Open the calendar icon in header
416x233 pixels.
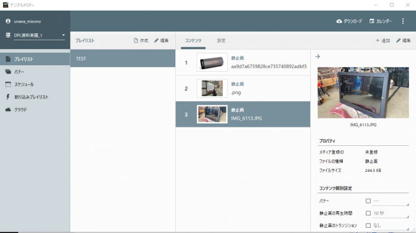tap(372, 21)
